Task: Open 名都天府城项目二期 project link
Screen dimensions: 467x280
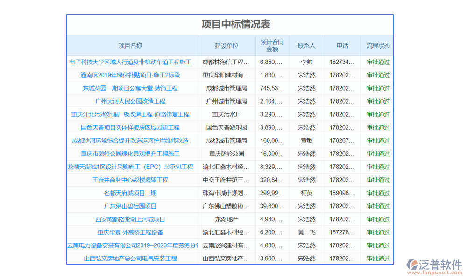Action: tap(130, 193)
